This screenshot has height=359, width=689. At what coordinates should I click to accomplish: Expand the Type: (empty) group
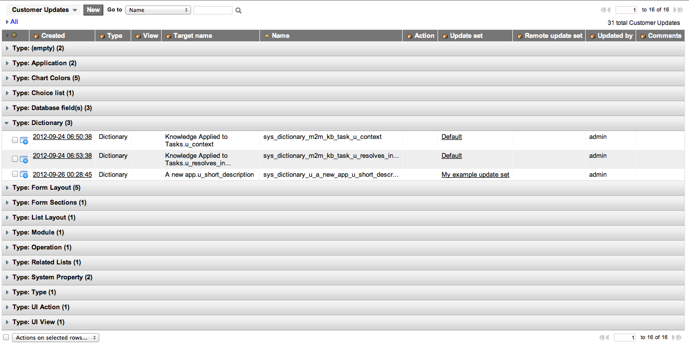click(6, 48)
